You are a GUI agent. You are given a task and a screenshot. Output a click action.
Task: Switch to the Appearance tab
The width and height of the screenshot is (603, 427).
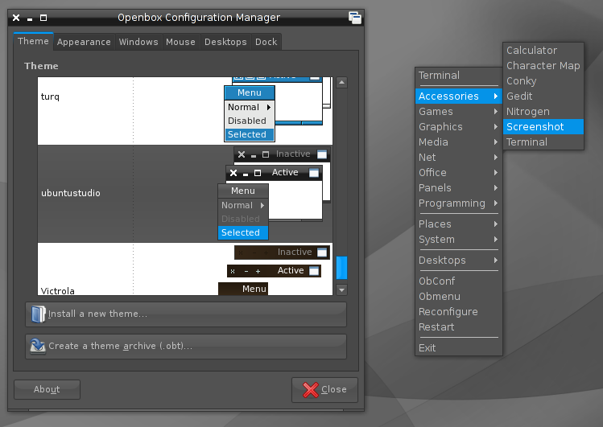85,42
